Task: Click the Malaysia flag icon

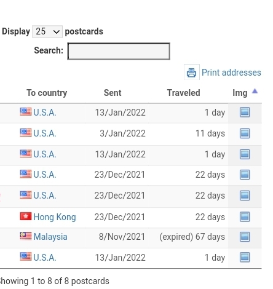Action: tap(26, 236)
